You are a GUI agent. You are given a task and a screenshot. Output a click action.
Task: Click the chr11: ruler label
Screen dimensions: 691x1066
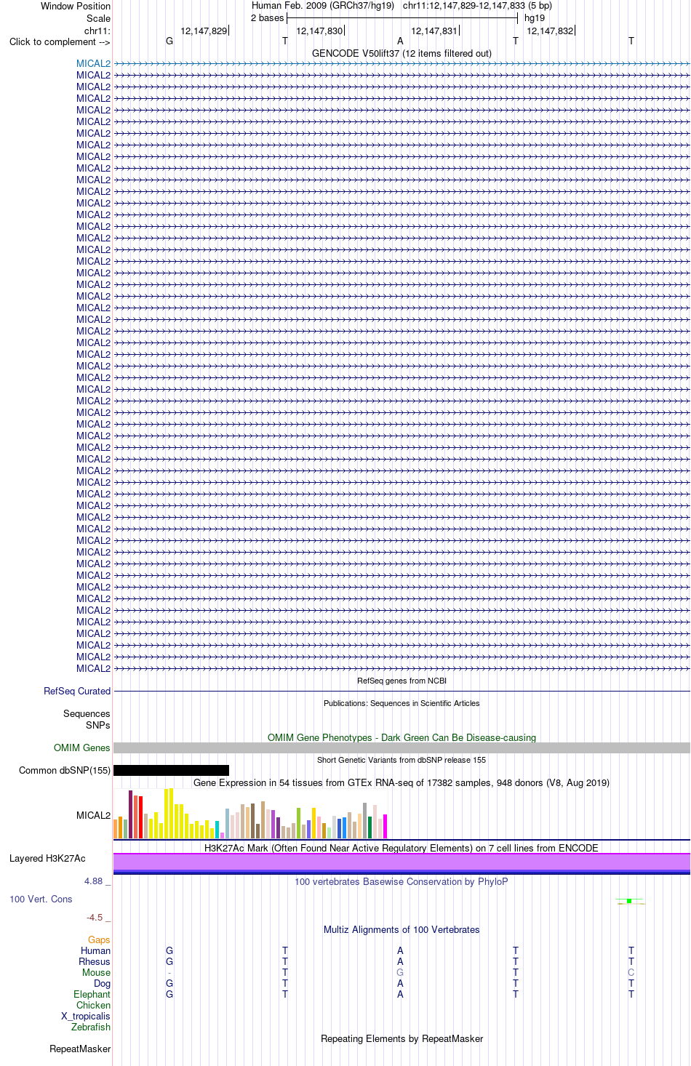coord(97,31)
